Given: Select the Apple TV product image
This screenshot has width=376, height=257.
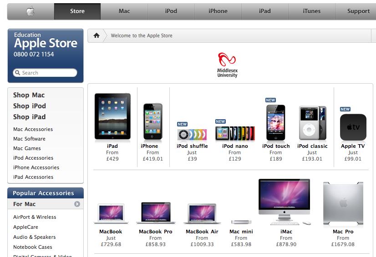Looking at the screenshot, I should [353, 127].
